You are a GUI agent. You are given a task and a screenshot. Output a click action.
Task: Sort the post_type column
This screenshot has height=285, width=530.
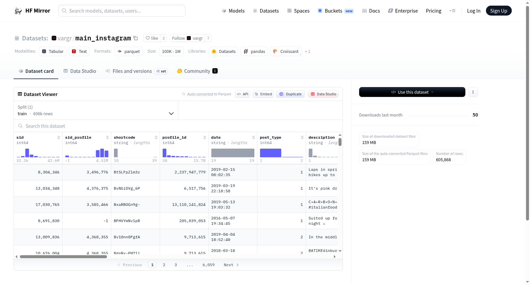click(302, 137)
